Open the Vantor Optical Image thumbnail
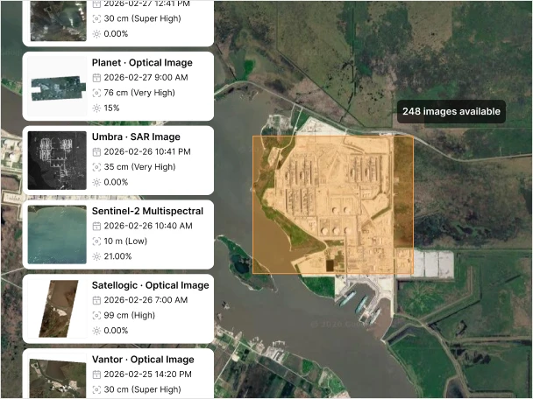This screenshot has height=399, width=533. pos(57,376)
